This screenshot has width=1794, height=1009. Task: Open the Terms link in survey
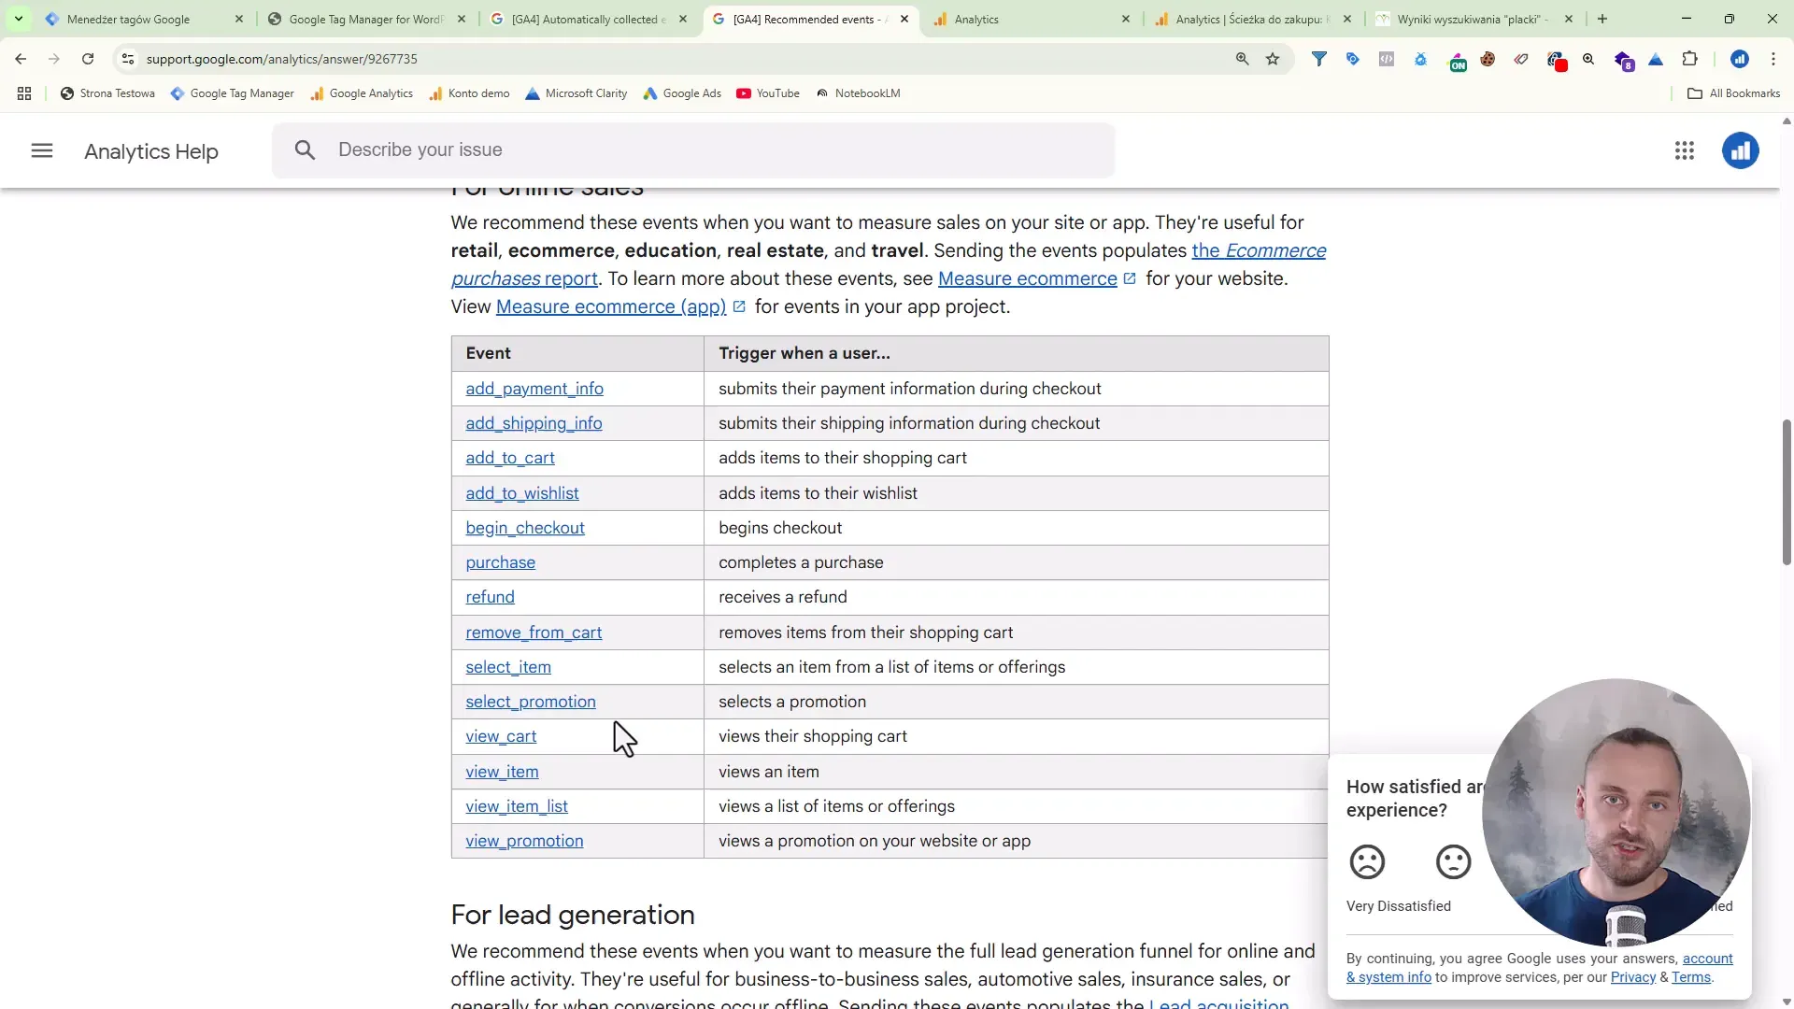point(1690,977)
